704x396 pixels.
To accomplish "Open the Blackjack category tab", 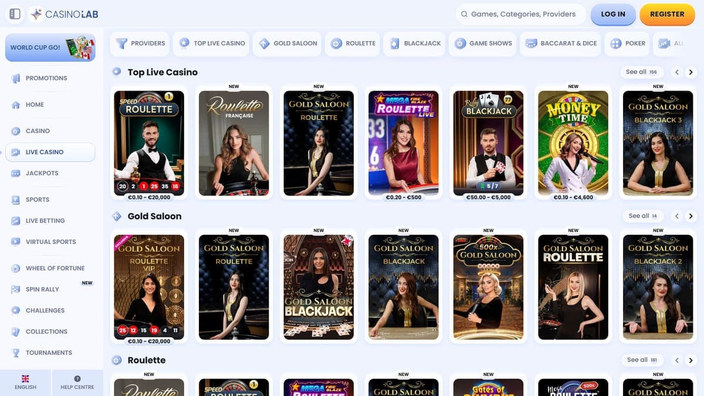I will pyautogui.click(x=414, y=43).
